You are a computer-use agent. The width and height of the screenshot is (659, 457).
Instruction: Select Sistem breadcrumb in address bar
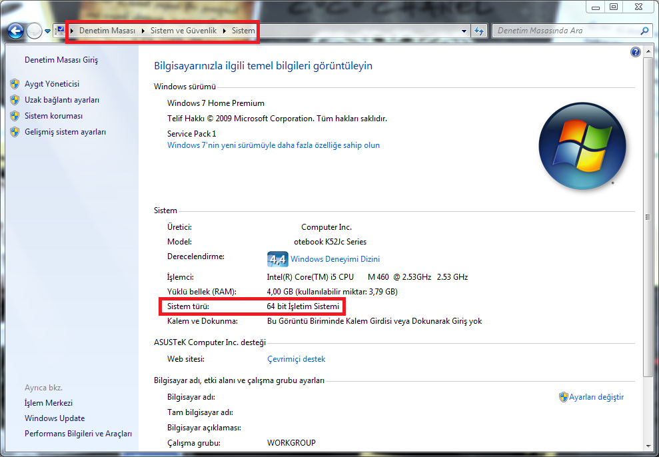coord(243,31)
